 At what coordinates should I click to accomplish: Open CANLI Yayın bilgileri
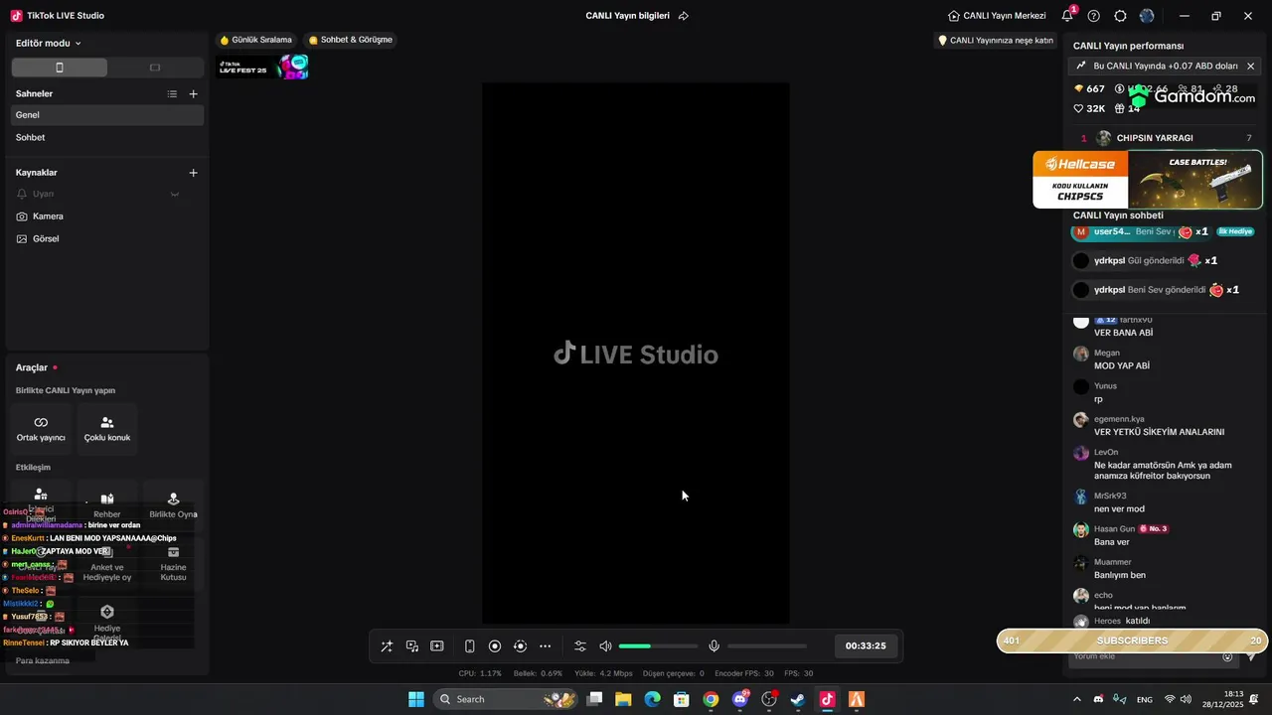click(x=628, y=16)
